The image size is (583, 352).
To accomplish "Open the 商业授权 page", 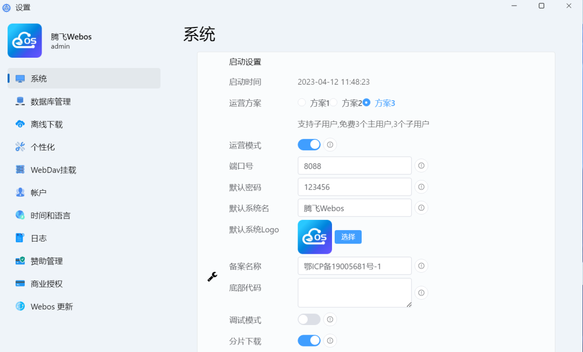I will (20, 283).
